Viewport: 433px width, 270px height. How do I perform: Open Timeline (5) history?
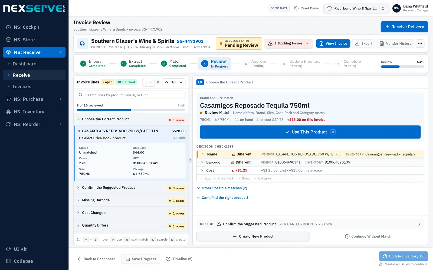[x=179, y=259]
